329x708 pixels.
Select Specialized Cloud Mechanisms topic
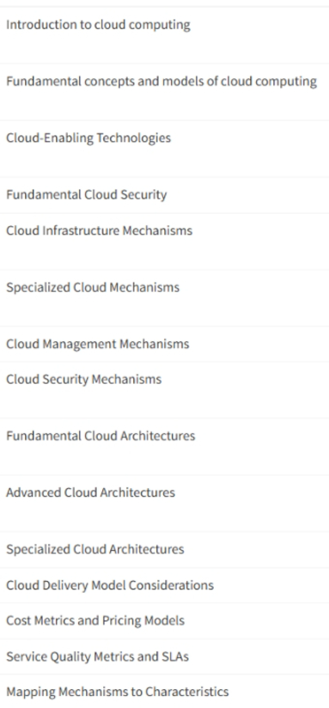(x=164, y=298)
